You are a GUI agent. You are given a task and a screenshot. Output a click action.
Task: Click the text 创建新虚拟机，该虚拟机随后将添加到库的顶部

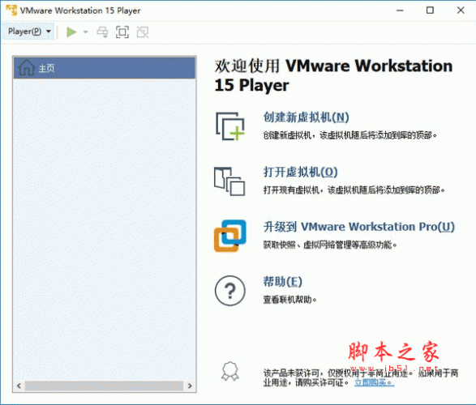(x=349, y=135)
